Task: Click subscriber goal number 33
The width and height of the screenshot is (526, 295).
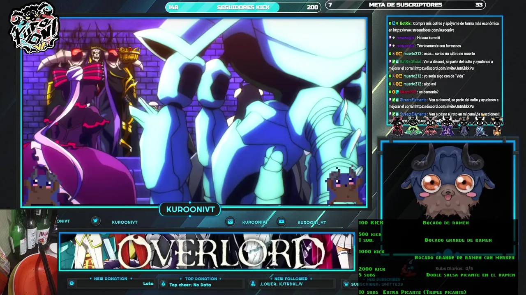Action: point(479,5)
